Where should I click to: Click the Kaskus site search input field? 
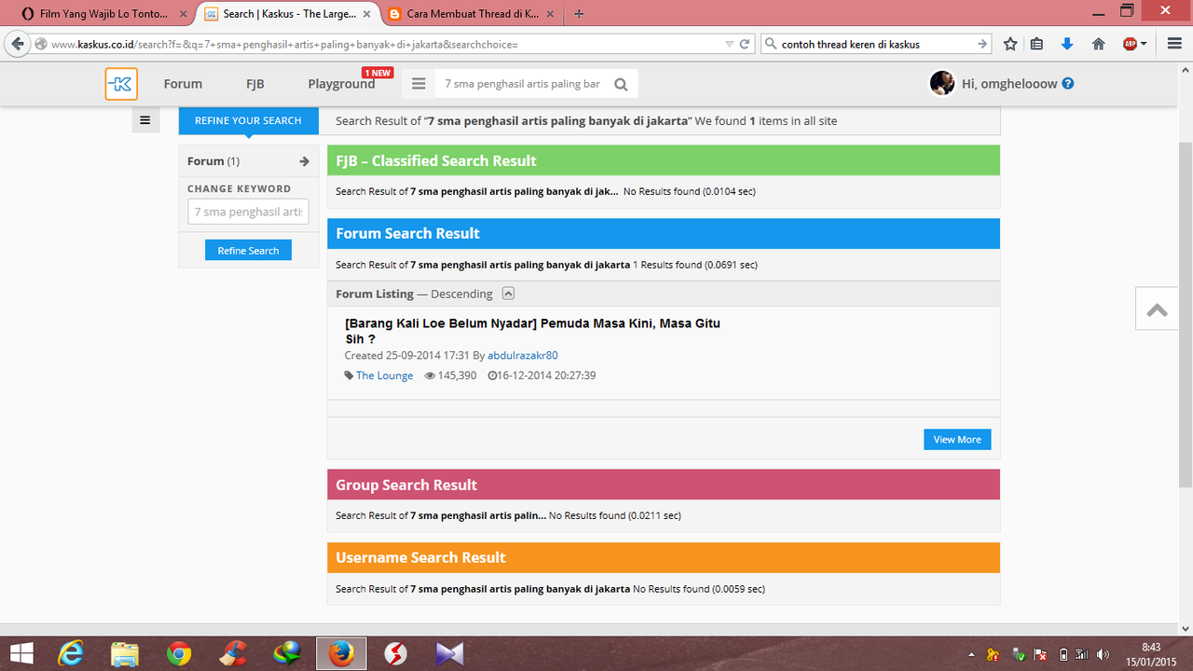pos(523,84)
